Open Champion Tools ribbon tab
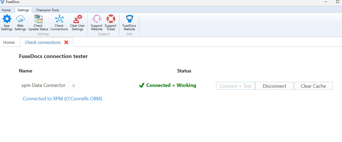This screenshot has height=142, width=342. (48, 10)
